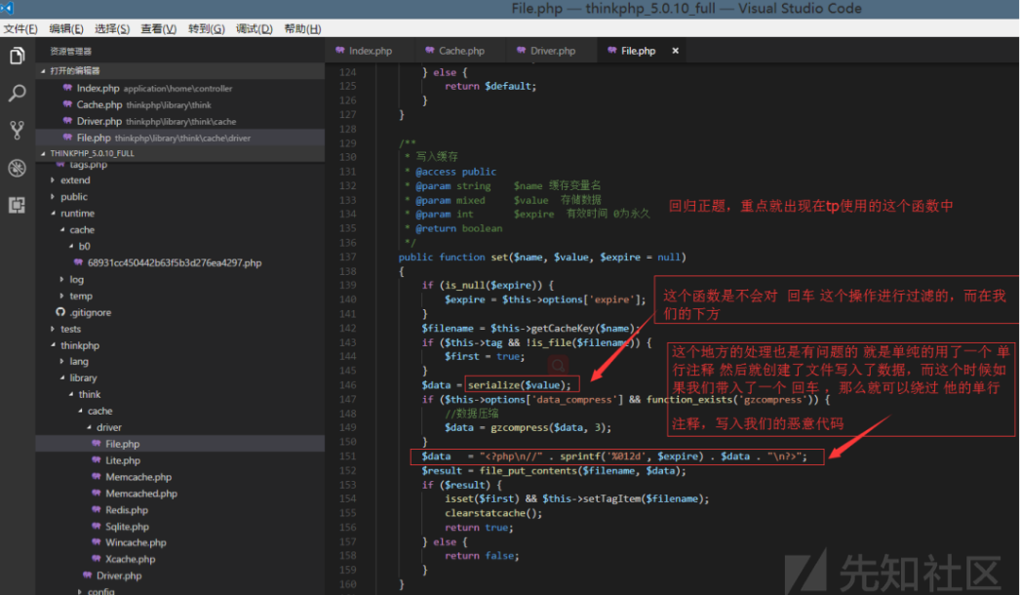The image size is (1020, 595).
Task: Close the File.php editor tab
Action: click(x=675, y=50)
